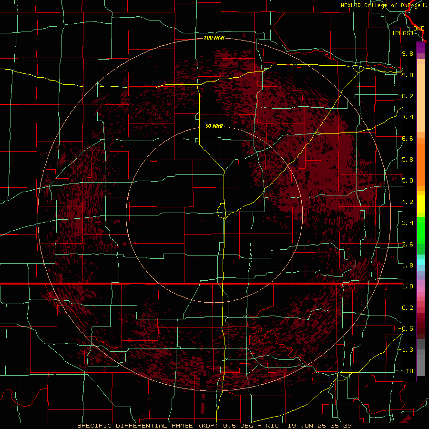
Task: Click the "(KDP)" product code in the caption
Action: (207, 426)
